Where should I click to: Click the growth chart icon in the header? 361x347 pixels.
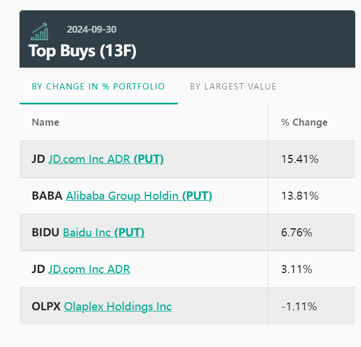tap(40, 32)
